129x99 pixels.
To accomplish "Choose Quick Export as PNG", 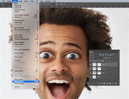I will (26, 15).
